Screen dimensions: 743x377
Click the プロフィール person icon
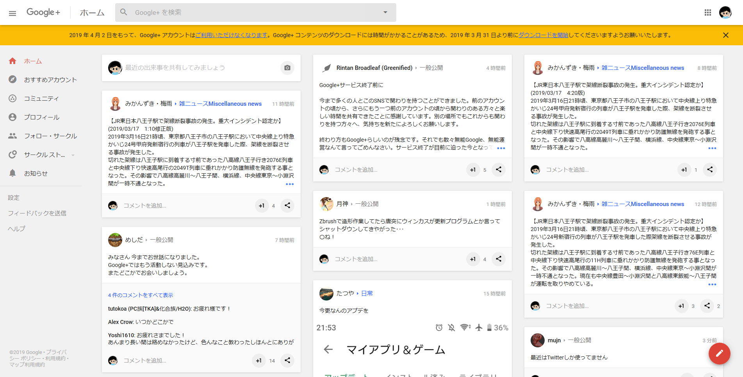pos(12,117)
